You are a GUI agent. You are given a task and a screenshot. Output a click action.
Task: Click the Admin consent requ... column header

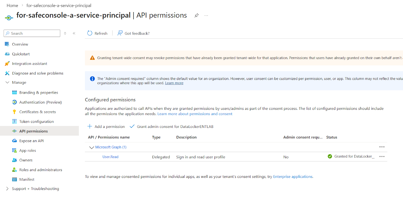point(303,137)
